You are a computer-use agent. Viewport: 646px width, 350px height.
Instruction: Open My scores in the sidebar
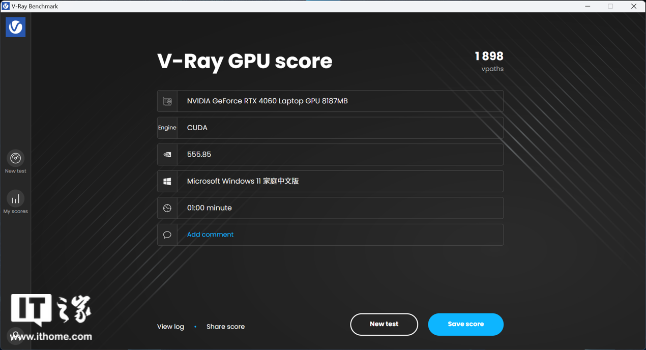15,202
